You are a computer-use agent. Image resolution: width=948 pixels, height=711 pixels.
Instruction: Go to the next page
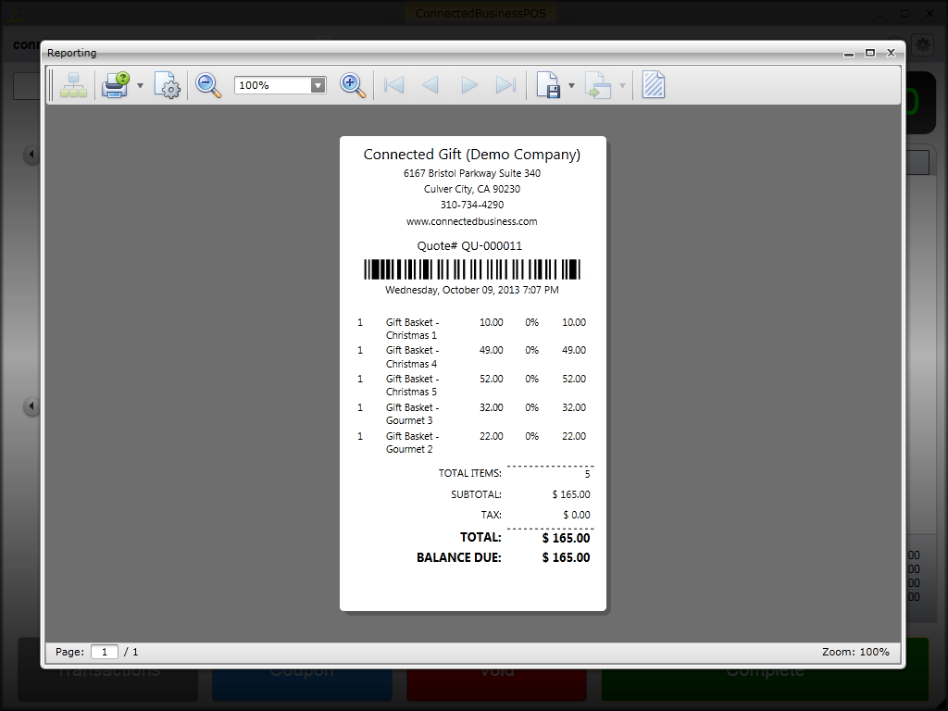469,86
